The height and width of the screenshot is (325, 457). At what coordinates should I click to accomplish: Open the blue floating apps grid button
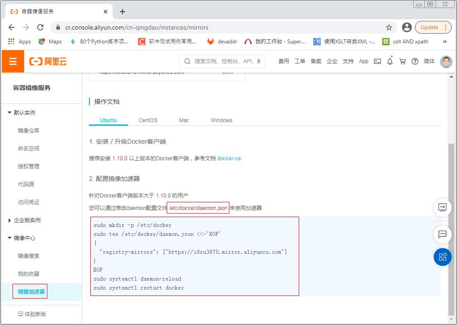pyautogui.click(x=442, y=257)
